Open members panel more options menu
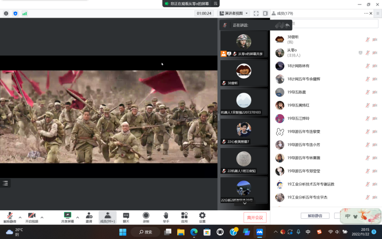382x239 pixels. (x=366, y=14)
